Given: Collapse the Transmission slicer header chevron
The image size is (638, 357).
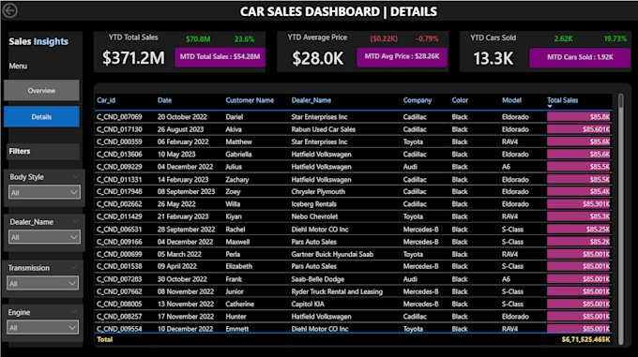Looking at the screenshot, I should [x=73, y=268].
